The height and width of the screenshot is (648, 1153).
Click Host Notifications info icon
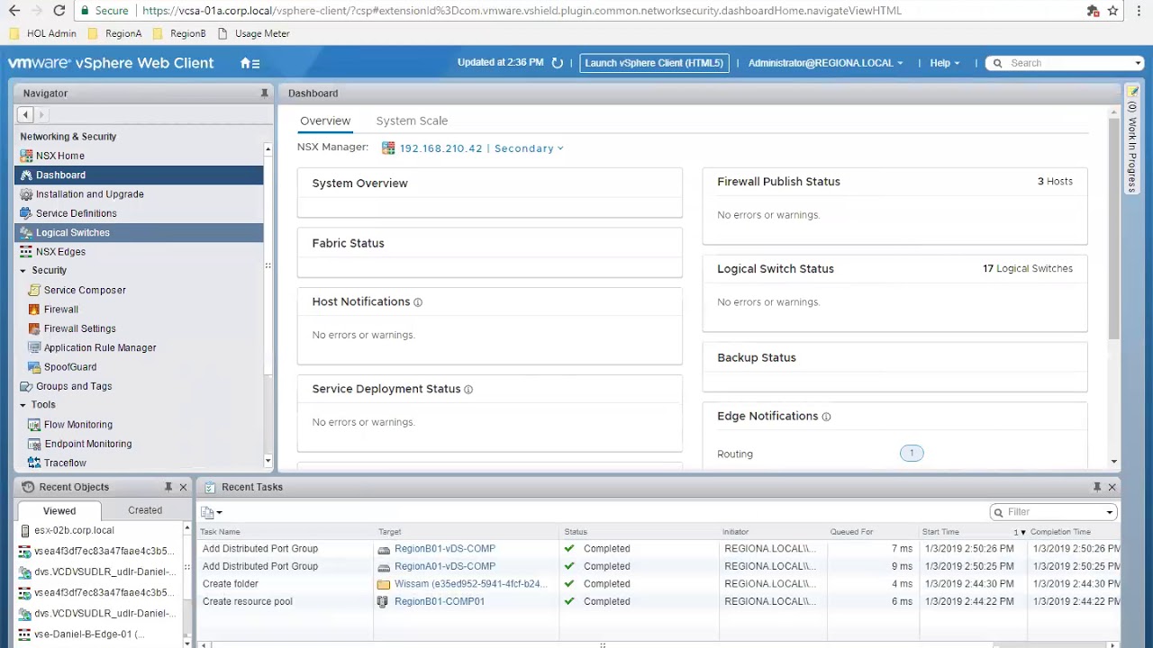click(x=418, y=302)
